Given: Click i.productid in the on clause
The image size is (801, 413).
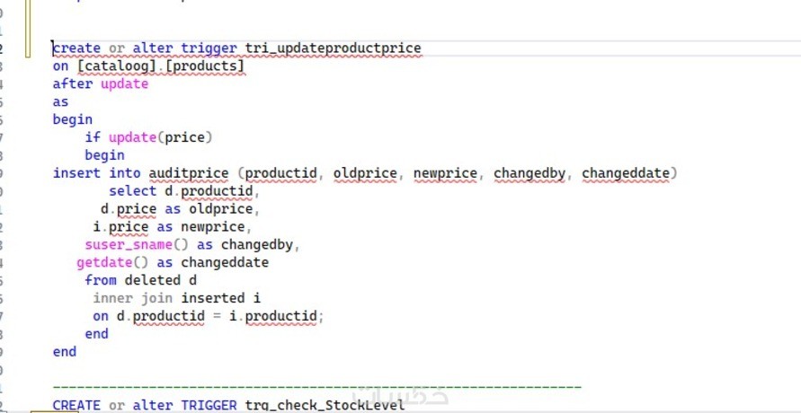Looking at the screenshot, I should click(x=277, y=315).
